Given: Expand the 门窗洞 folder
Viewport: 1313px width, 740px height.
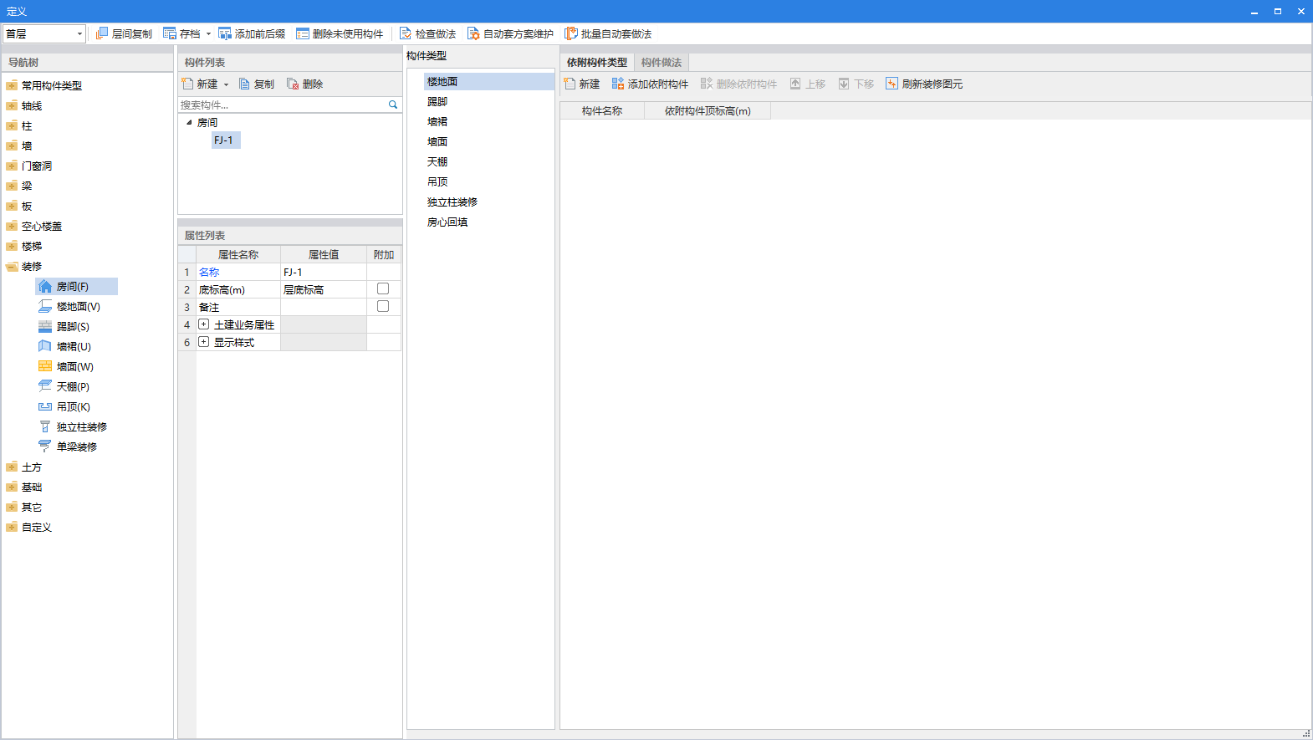Looking at the screenshot, I should [12, 166].
